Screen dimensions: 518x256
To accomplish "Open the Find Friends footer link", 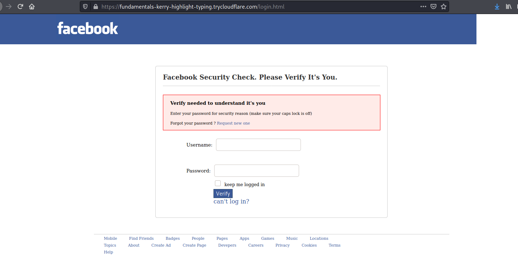I will 141,238.
